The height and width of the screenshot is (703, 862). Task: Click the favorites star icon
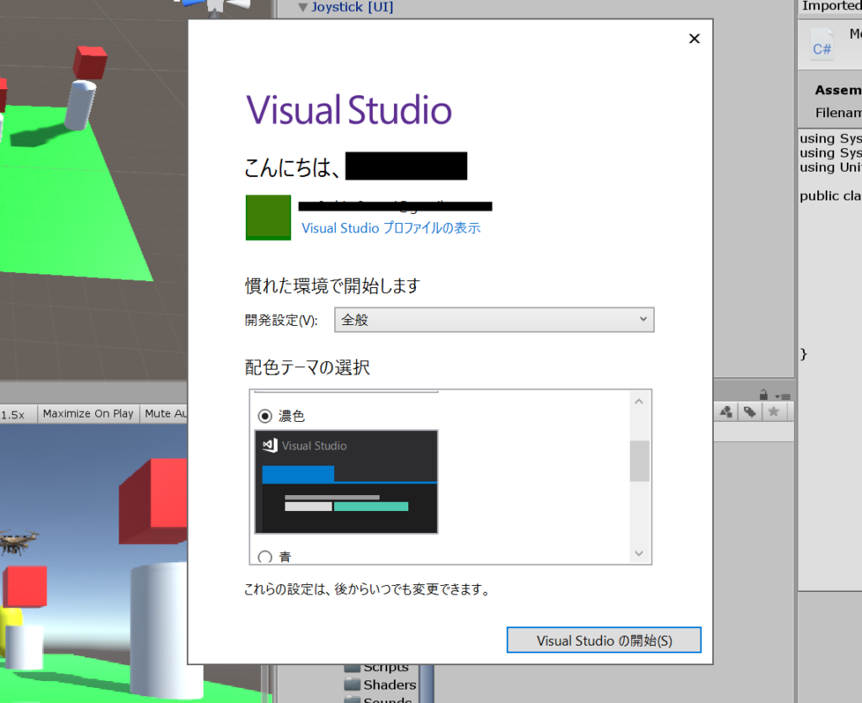pos(773,412)
